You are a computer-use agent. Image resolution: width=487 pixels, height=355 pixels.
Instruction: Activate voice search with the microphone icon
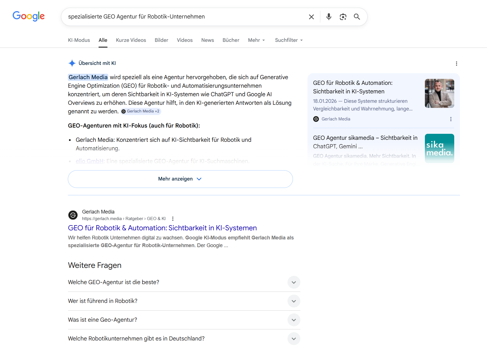pos(329,17)
